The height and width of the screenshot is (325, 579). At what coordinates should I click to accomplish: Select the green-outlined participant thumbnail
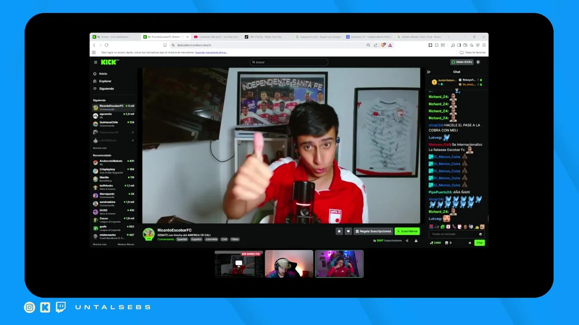pos(339,264)
